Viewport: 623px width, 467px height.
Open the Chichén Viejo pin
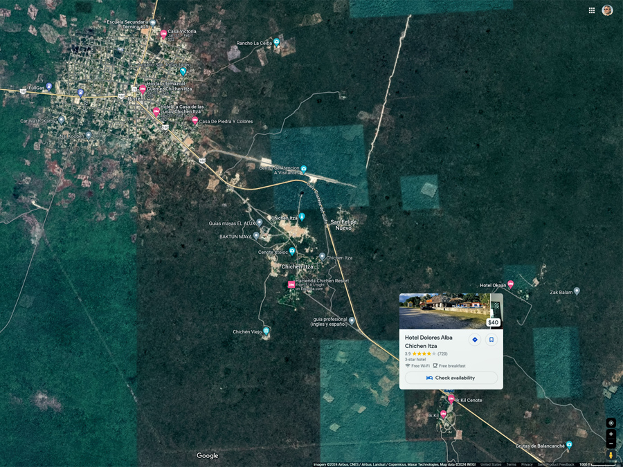click(x=267, y=331)
